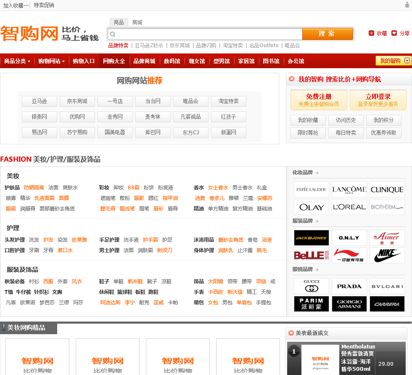Click the 加入收藏 link at top

tap(16, 5)
